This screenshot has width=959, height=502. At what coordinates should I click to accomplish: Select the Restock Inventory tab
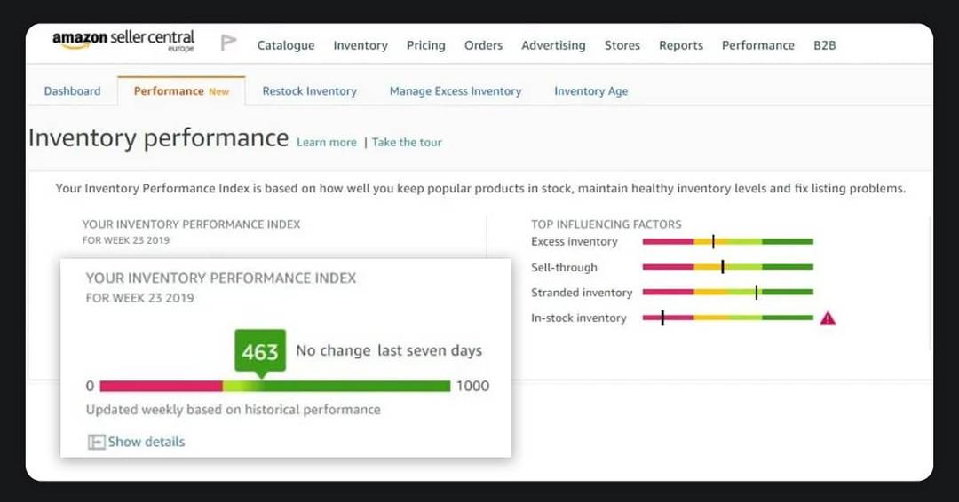point(309,91)
